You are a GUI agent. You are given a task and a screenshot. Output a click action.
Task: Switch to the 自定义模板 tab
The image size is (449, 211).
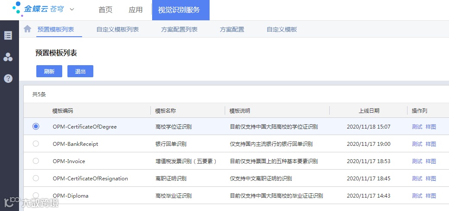(282, 29)
